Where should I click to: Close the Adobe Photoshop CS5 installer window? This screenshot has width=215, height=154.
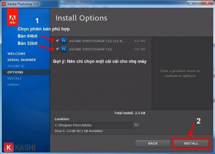[207, 3]
